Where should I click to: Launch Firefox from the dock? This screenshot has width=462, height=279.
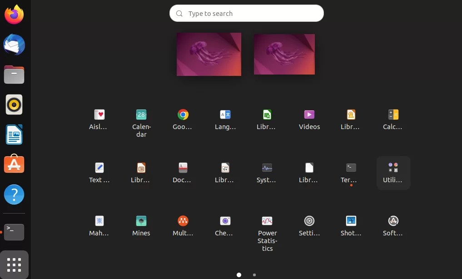(x=14, y=14)
